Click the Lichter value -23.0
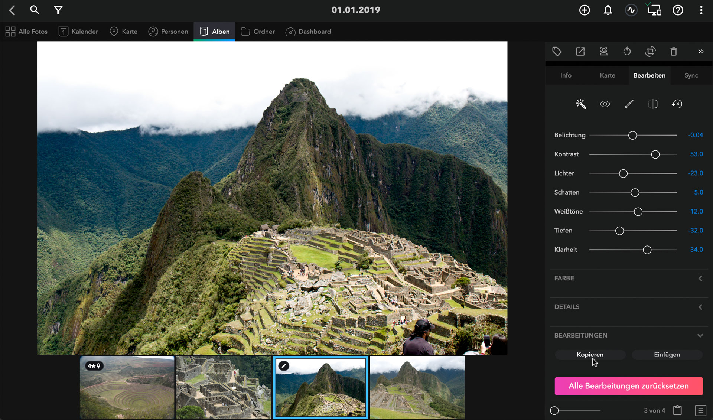 [695, 173]
